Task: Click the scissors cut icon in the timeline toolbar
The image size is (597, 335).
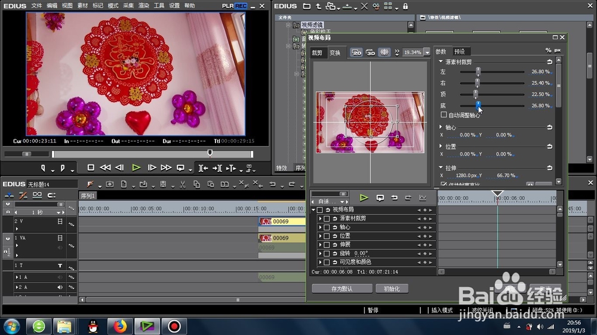Action: coord(183,184)
